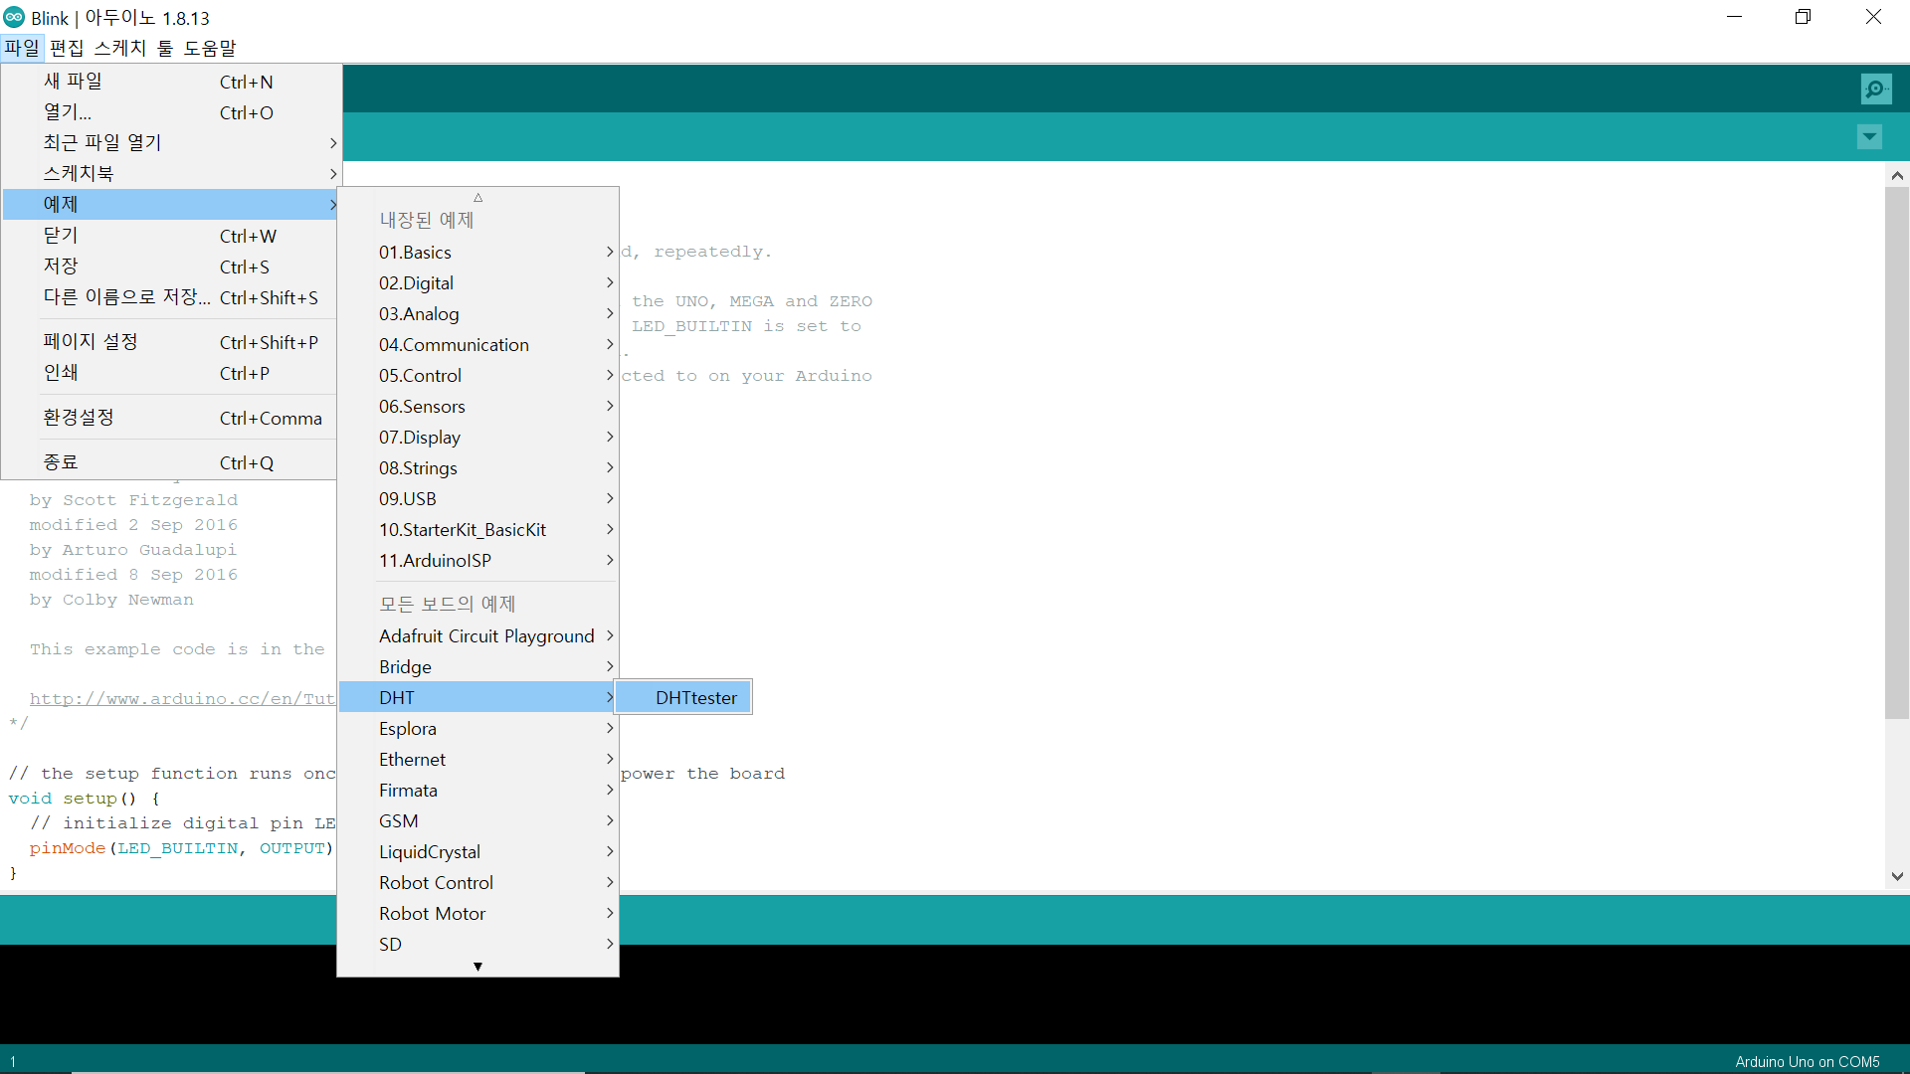The image size is (1910, 1074).
Task: Open the 툴 menu in menu bar
Action: point(164,48)
